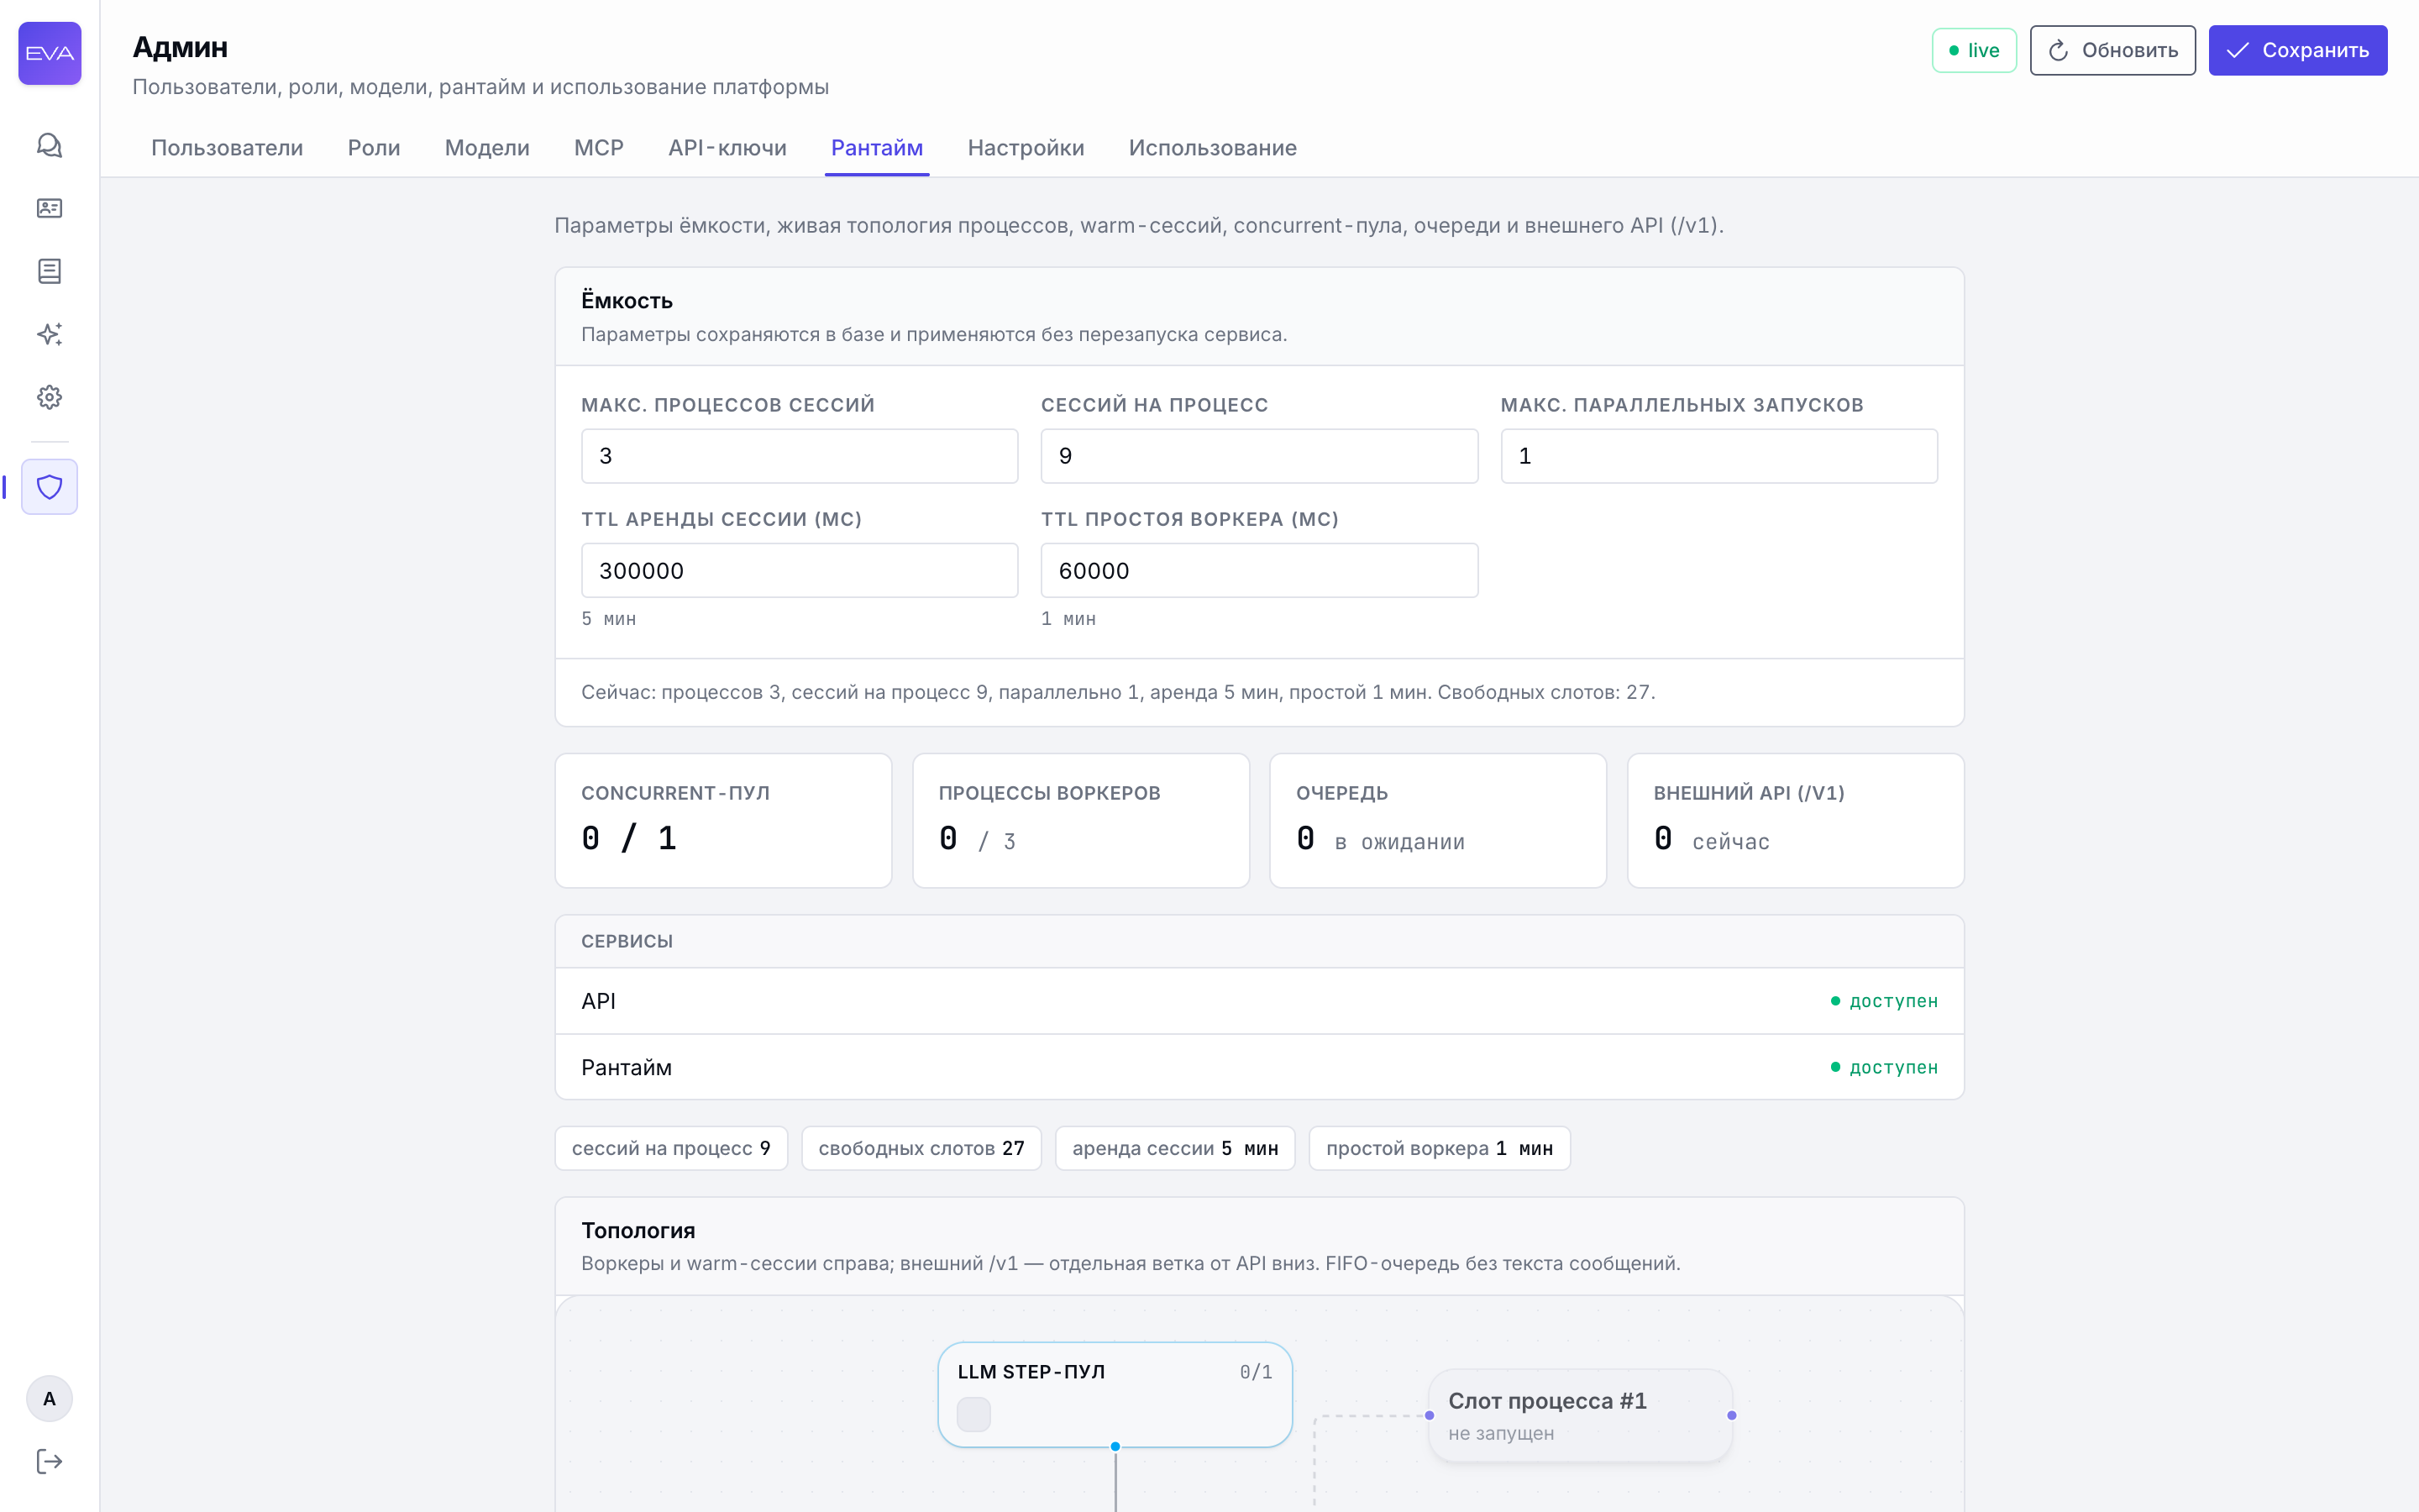Screen dimensions: 2419x1512
Task: Click the EVA logo icon
Action: 49,53
